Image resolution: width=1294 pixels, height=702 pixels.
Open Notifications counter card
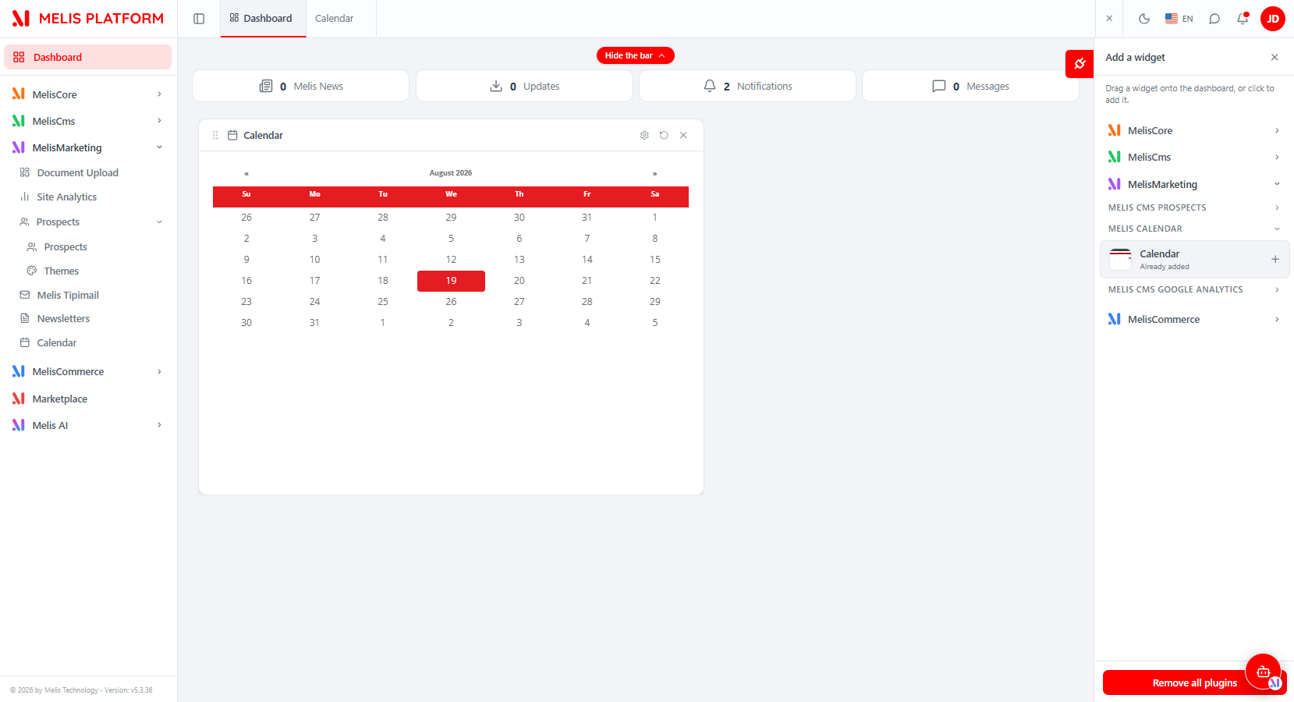[747, 86]
